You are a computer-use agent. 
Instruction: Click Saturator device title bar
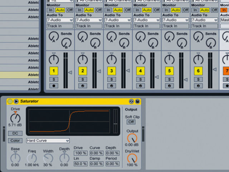click(74, 101)
